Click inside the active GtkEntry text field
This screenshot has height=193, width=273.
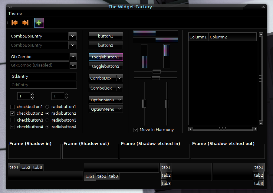coord(43,77)
